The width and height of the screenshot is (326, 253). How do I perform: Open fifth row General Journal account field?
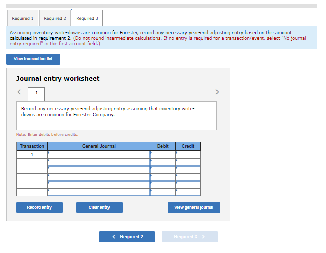(99, 185)
